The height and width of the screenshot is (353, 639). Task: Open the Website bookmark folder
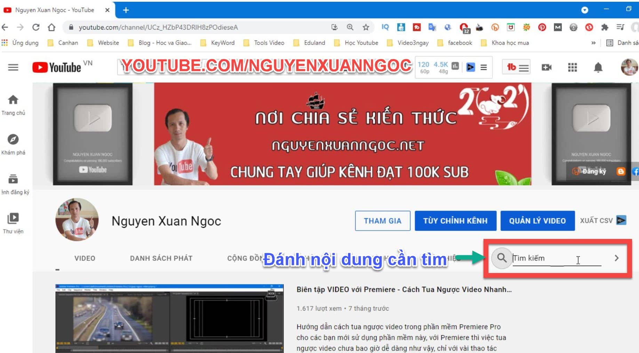(103, 43)
